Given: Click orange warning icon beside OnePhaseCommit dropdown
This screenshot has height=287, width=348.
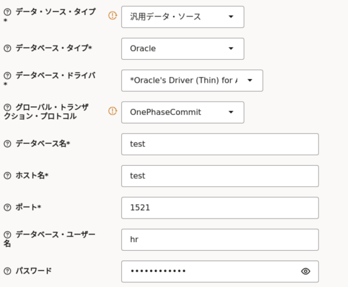Looking at the screenshot, I should 113,112.
